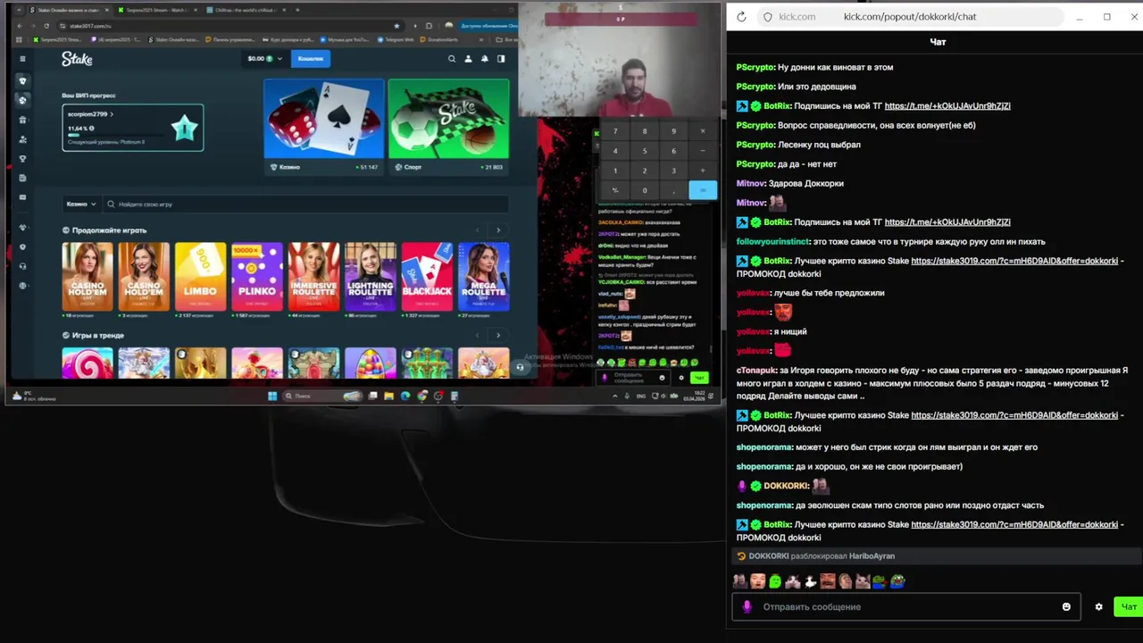This screenshot has height=643, width=1143.
Task: Switch to the Chilltrax browser tab
Action: pyautogui.click(x=246, y=10)
